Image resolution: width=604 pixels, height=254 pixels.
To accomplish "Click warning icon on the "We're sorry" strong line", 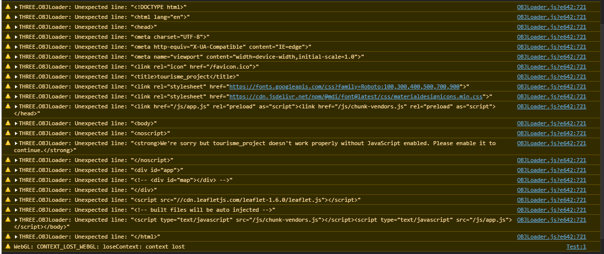I will 7,143.
